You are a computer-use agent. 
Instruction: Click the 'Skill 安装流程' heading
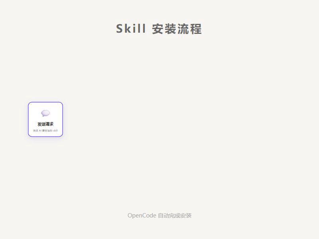(159, 29)
